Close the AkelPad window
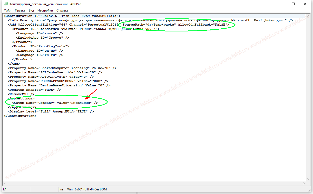 (305, 4)
